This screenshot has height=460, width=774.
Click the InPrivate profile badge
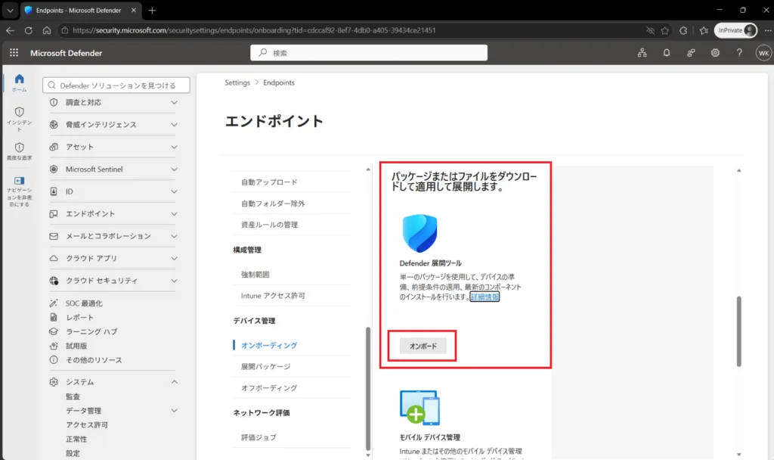point(736,30)
